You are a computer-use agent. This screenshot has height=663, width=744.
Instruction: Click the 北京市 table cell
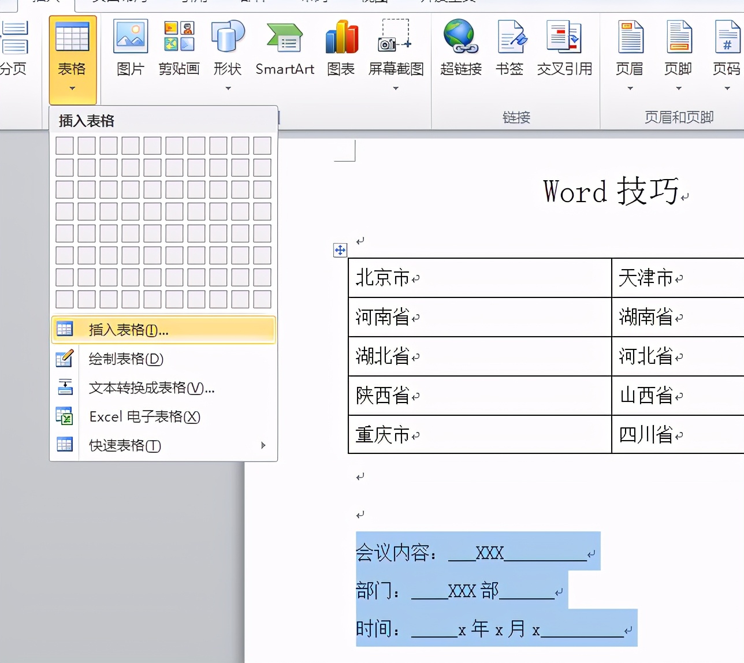pos(480,278)
